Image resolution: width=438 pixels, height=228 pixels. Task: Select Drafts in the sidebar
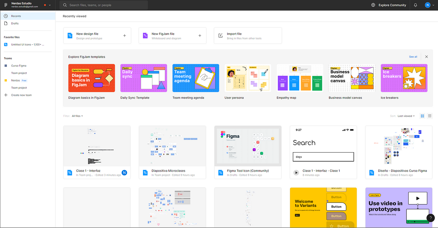coord(28,23)
